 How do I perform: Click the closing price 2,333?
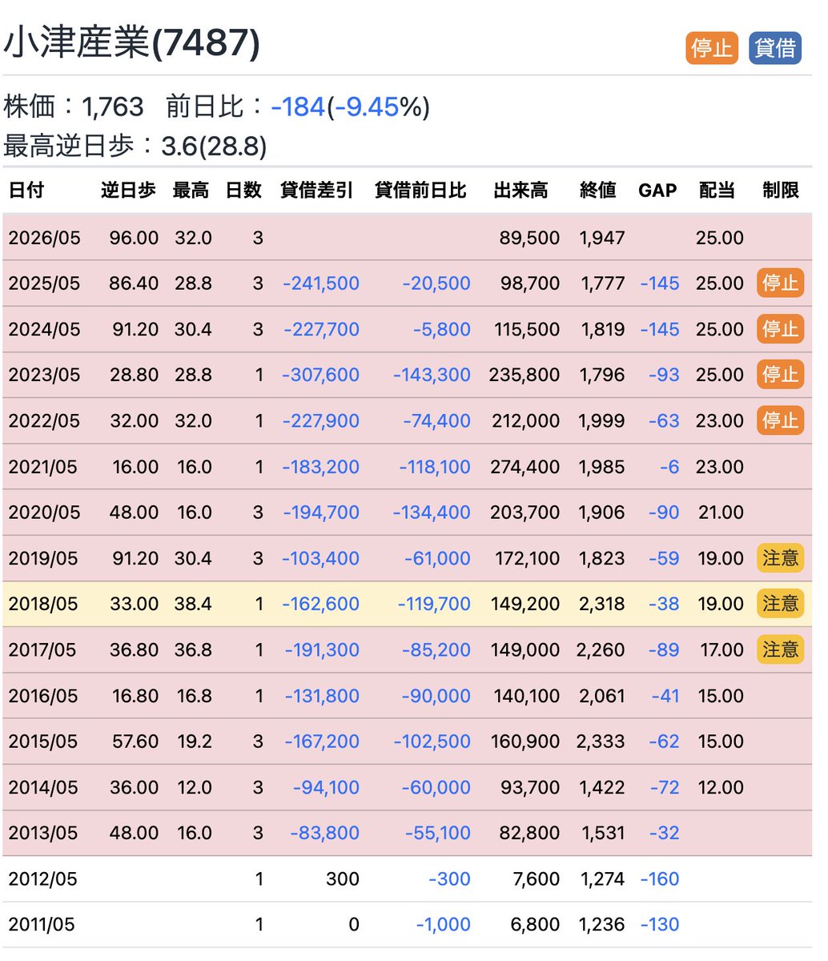(x=601, y=742)
